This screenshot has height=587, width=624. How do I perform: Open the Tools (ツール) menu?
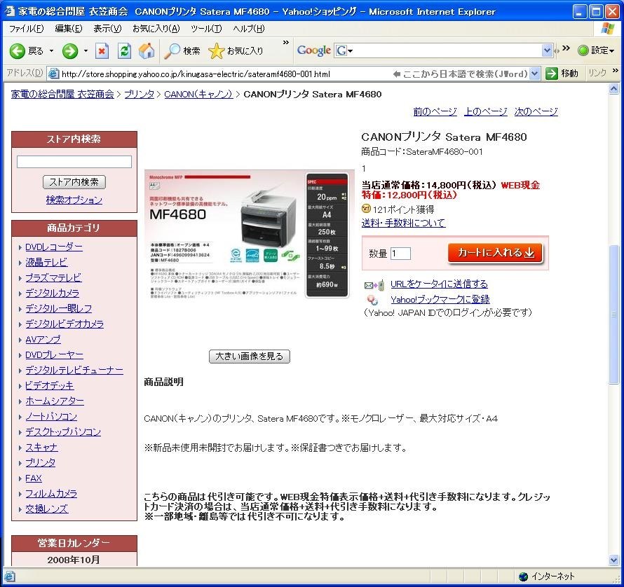click(206, 29)
